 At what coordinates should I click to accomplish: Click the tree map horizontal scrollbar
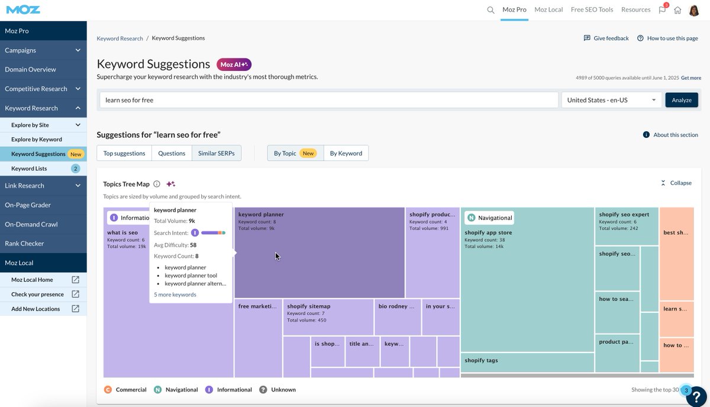click(576, 375)
